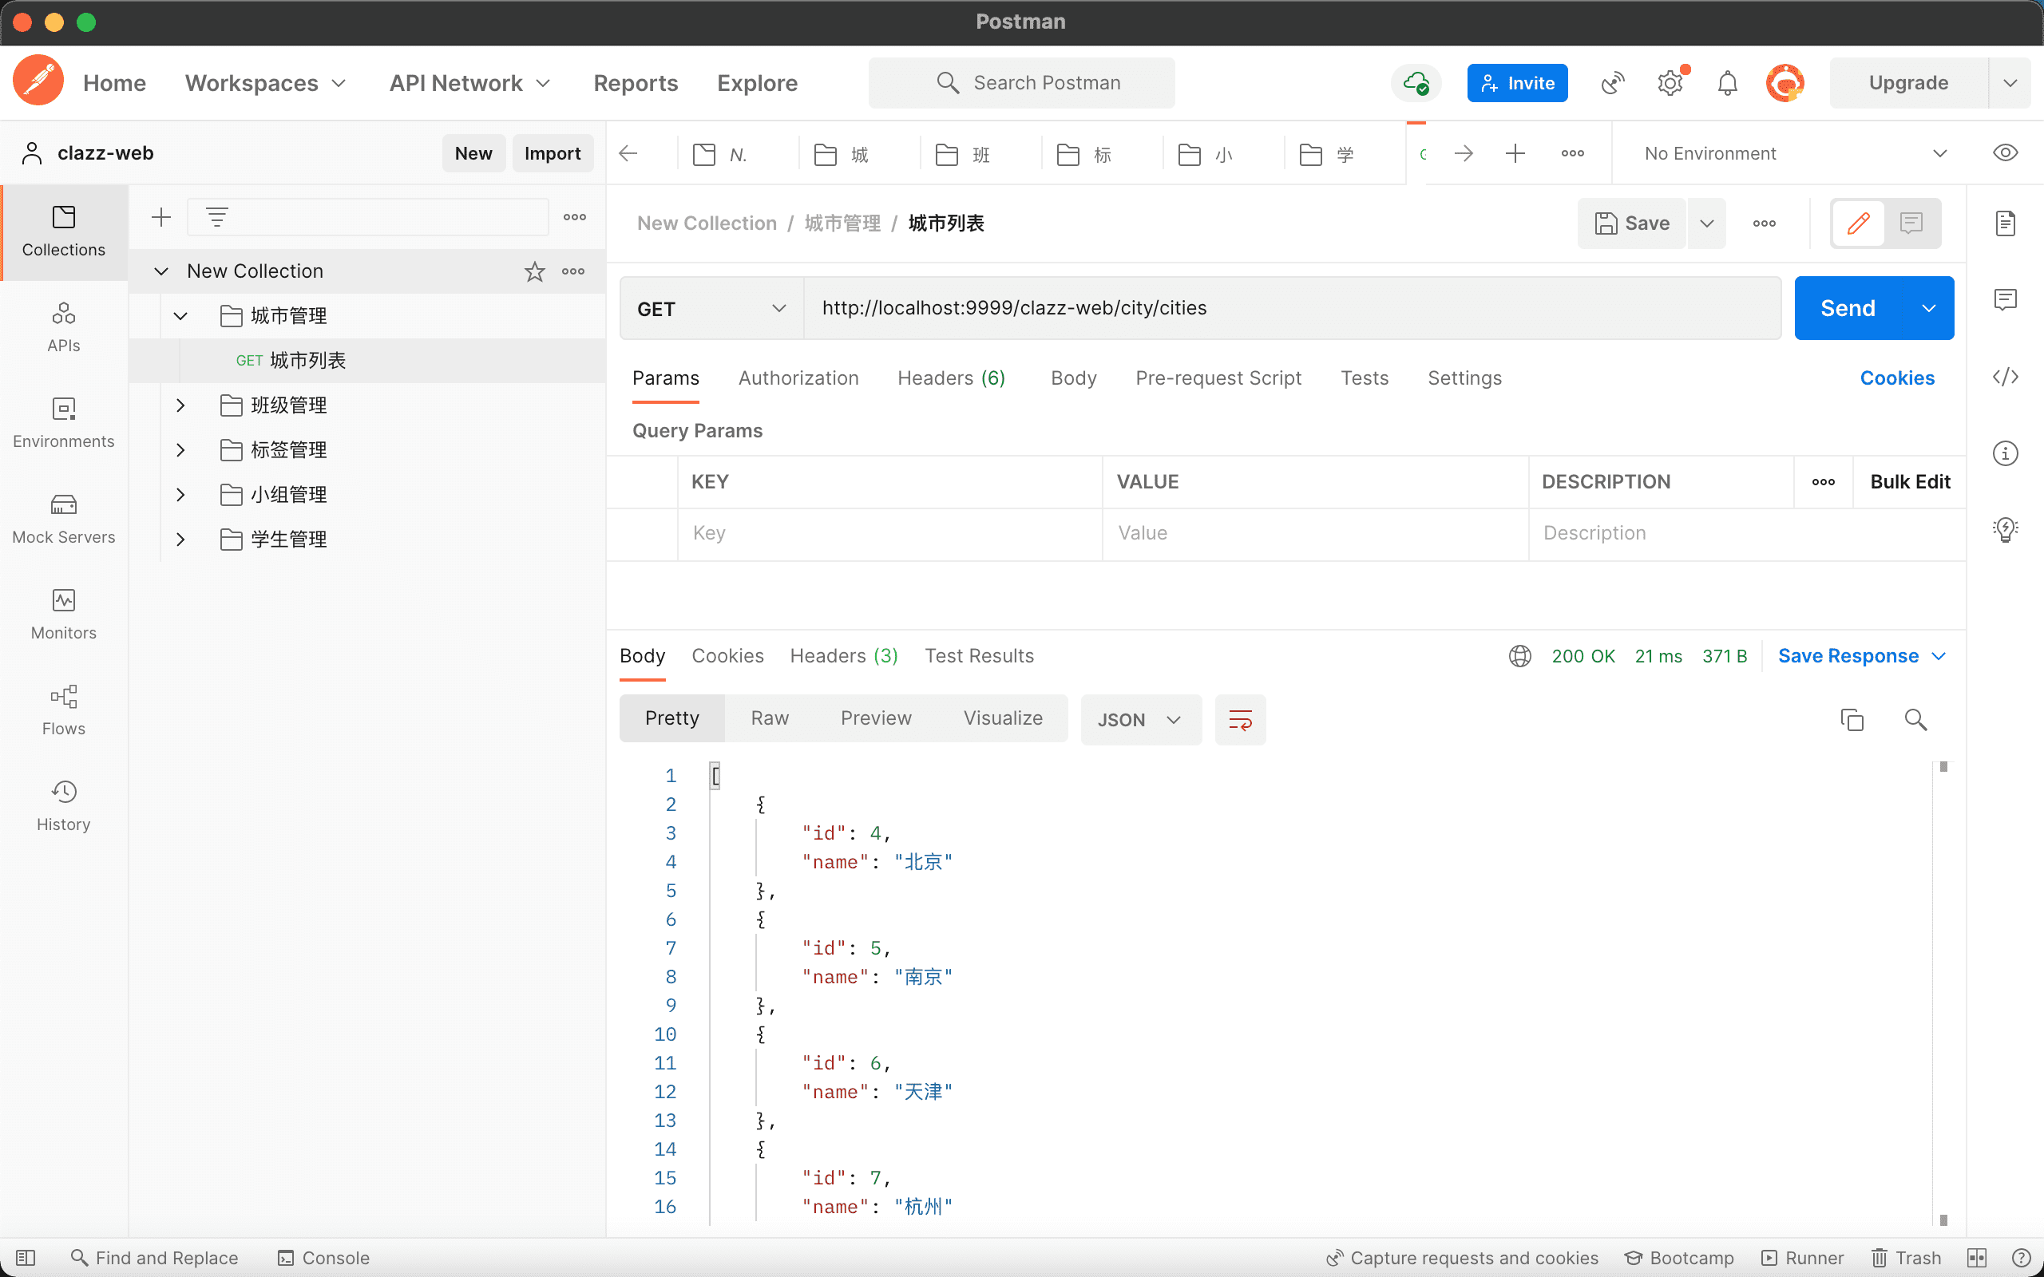Select the Raw response view
2044x1277 pixels.
pyautogui.click(x=770, y=719)
